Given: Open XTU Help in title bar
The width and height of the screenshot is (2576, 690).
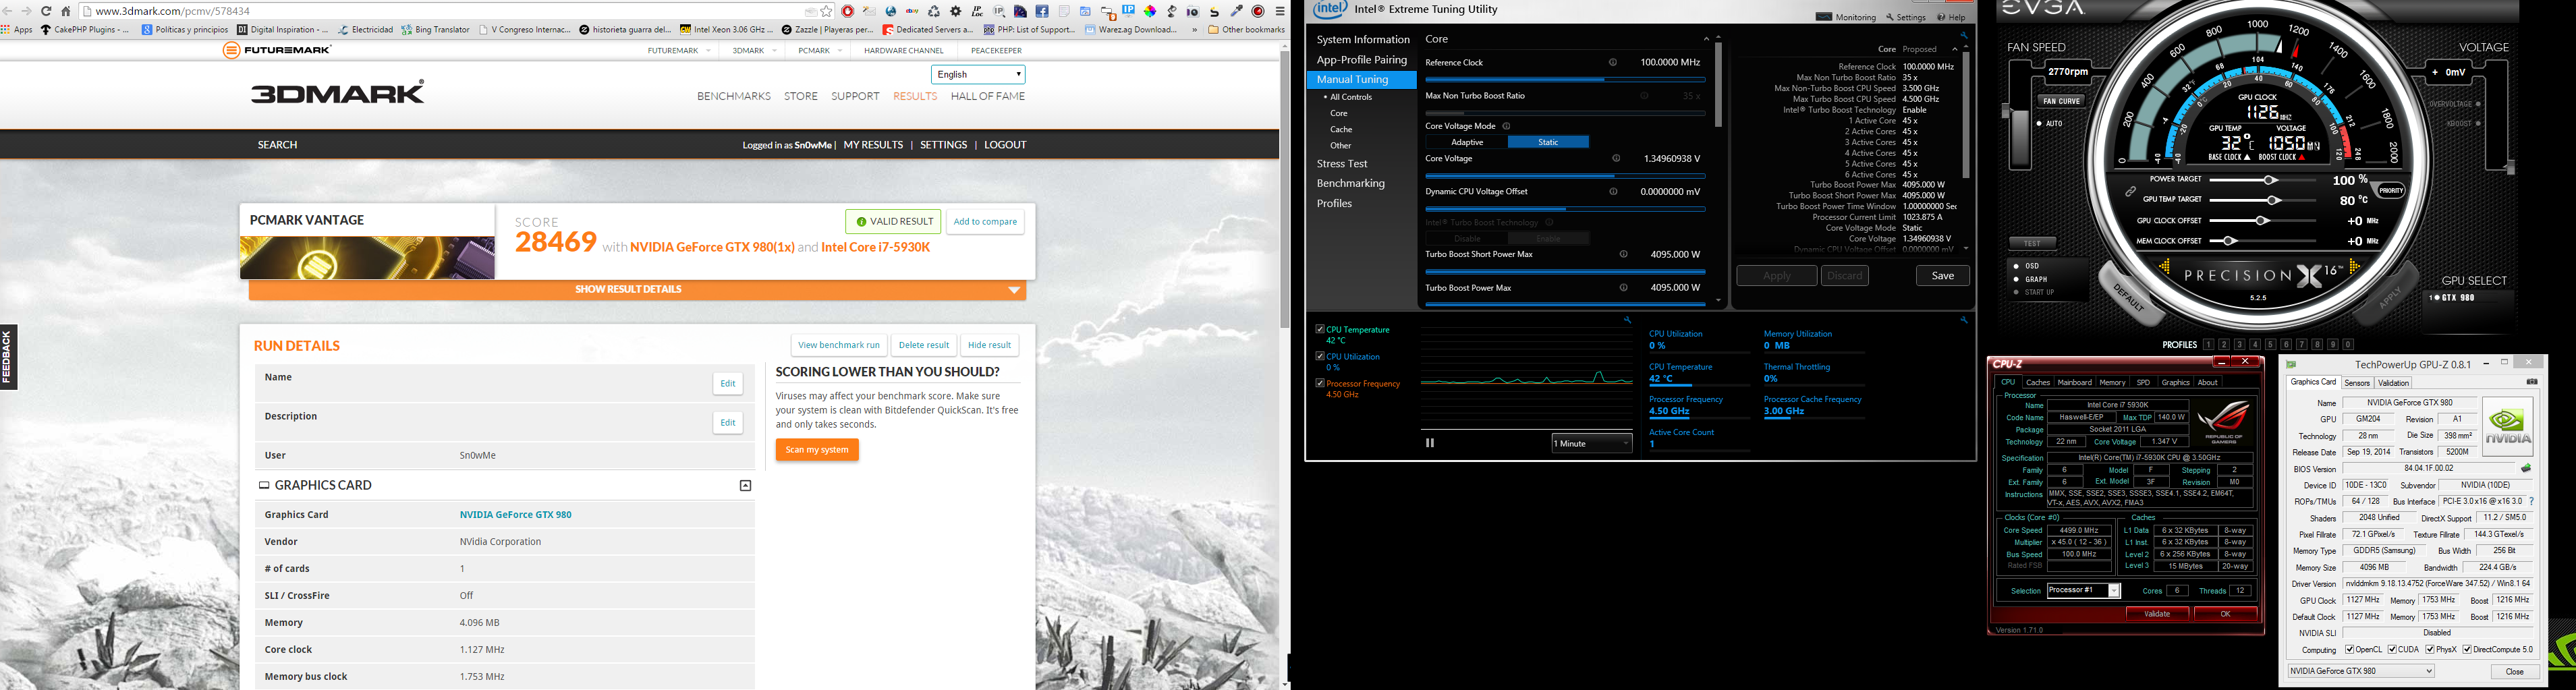Looking at the screenshot, I should point(1951,17).
